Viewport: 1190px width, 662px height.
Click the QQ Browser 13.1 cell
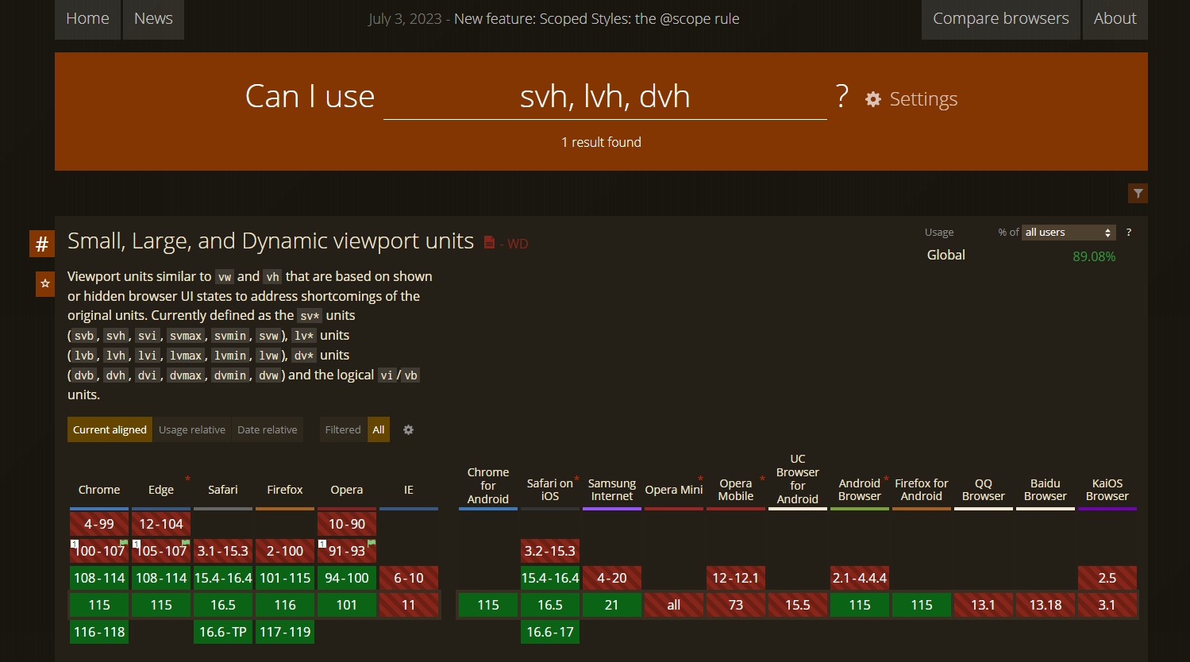(984, 605)
